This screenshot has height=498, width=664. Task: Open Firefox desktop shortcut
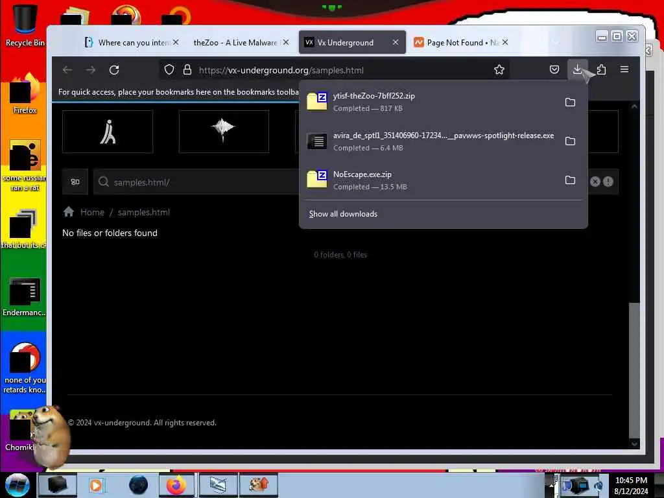pyautogui.click(x=25, y=94)
